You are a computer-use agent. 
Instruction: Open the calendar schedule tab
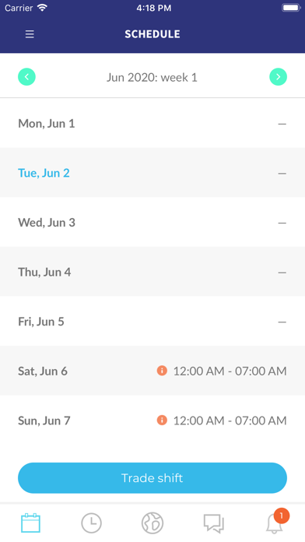[31, 523]
